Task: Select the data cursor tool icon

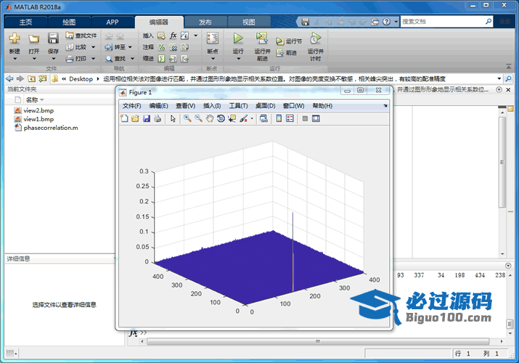Action: click(x=232, y=118)
